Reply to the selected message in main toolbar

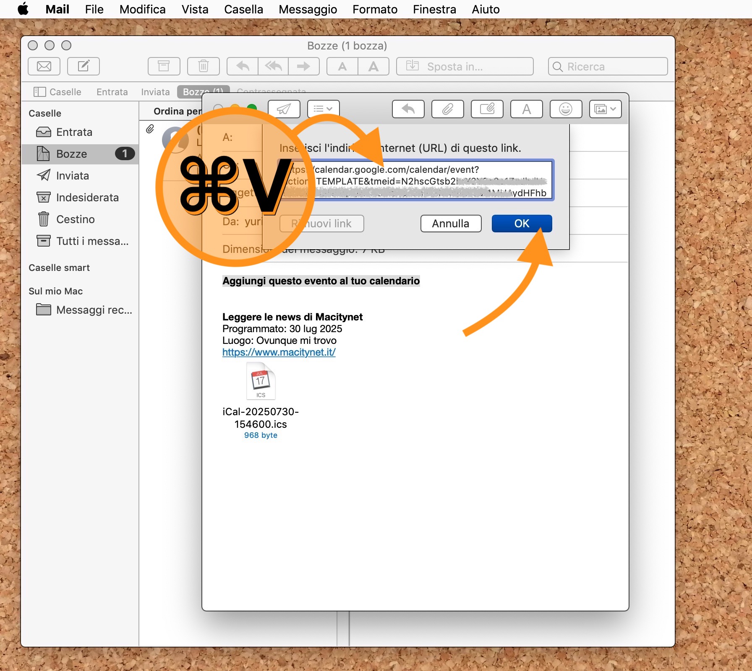point(243,66)
